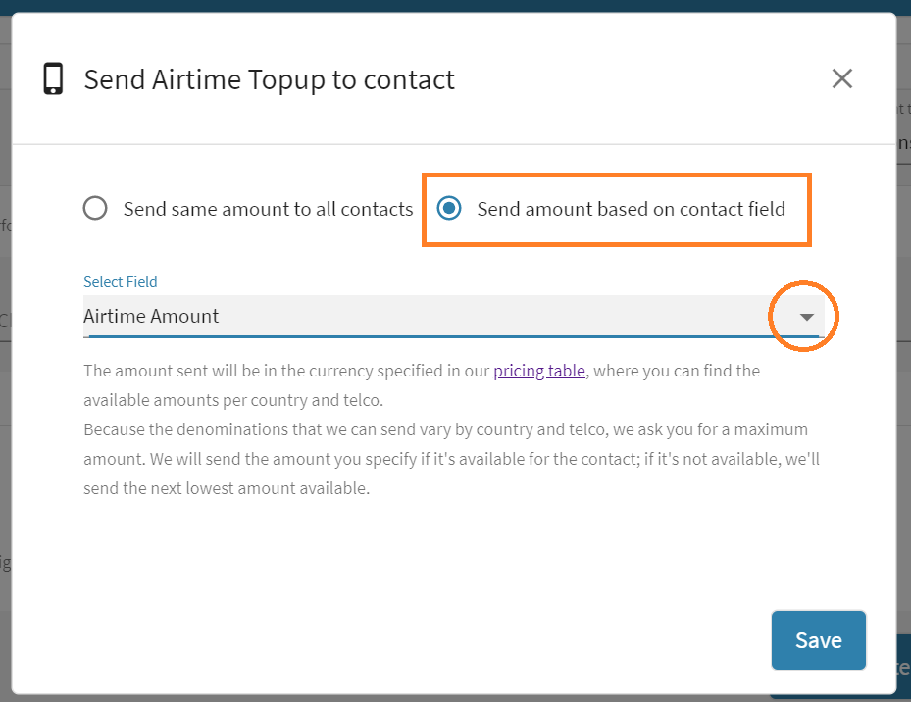
Task: Click the empty radio circle icon on the left
Action: tap(94, 208)
